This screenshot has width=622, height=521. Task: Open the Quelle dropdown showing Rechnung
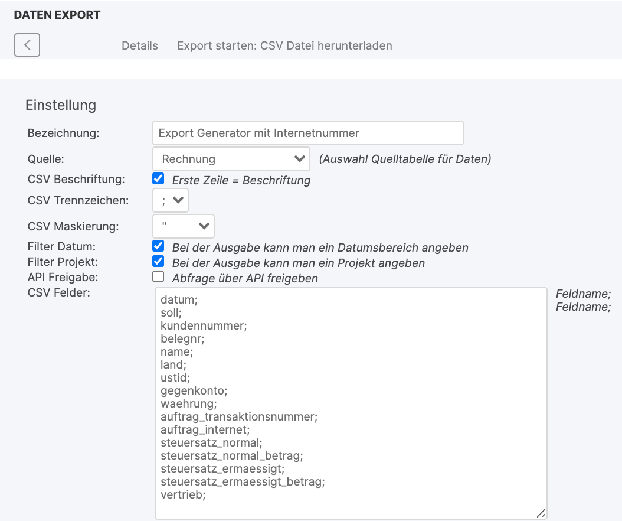(231, 159)
